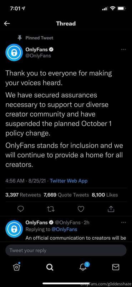
Task: Tap the OnlyFans profile avatar on main tweet
Action: point(14,52)
